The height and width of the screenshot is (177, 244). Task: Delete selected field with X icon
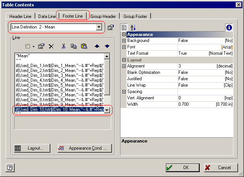click(x=51, y=46)
